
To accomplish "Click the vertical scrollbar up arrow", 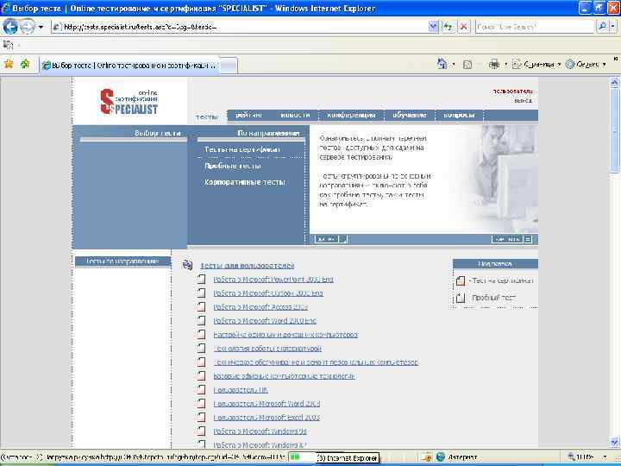I will click(614, 82).
